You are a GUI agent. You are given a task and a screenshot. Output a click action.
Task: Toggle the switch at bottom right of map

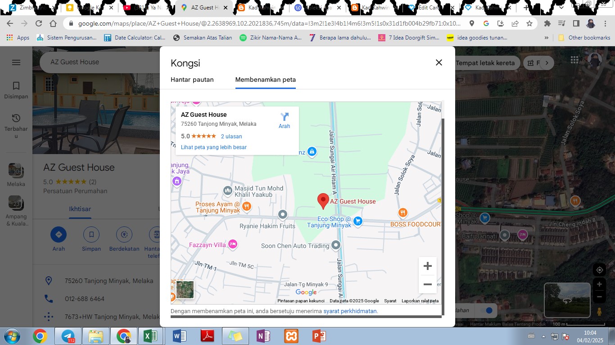coord(485,310)
